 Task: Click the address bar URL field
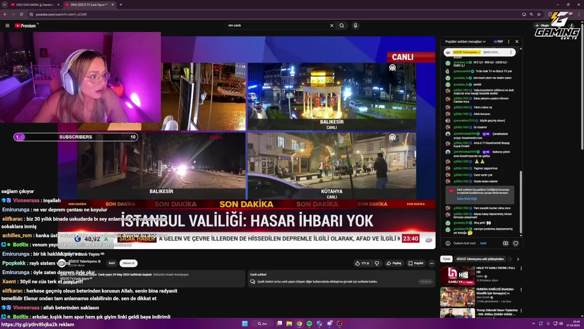(274, 14)
